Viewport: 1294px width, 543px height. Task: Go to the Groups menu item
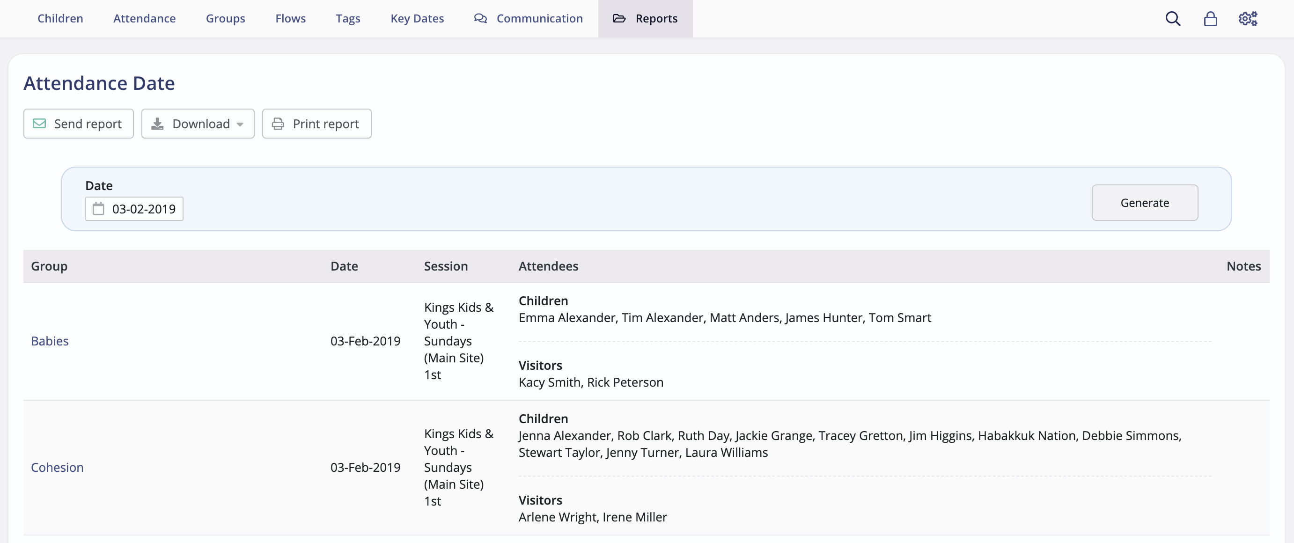[x=225, y=19]
